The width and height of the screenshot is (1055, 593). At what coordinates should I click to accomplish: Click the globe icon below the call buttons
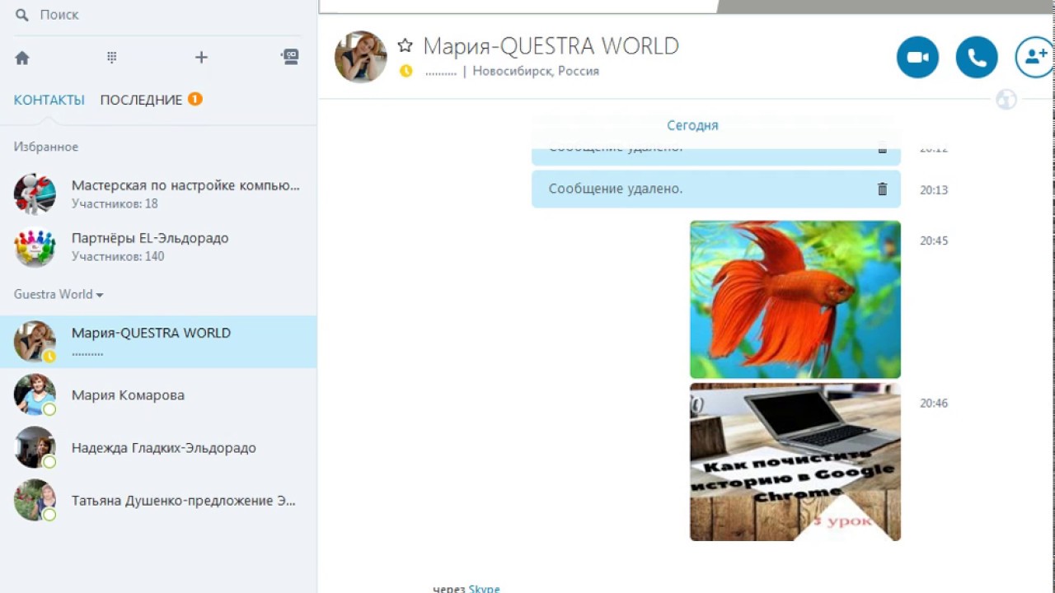pos(1006,100)
